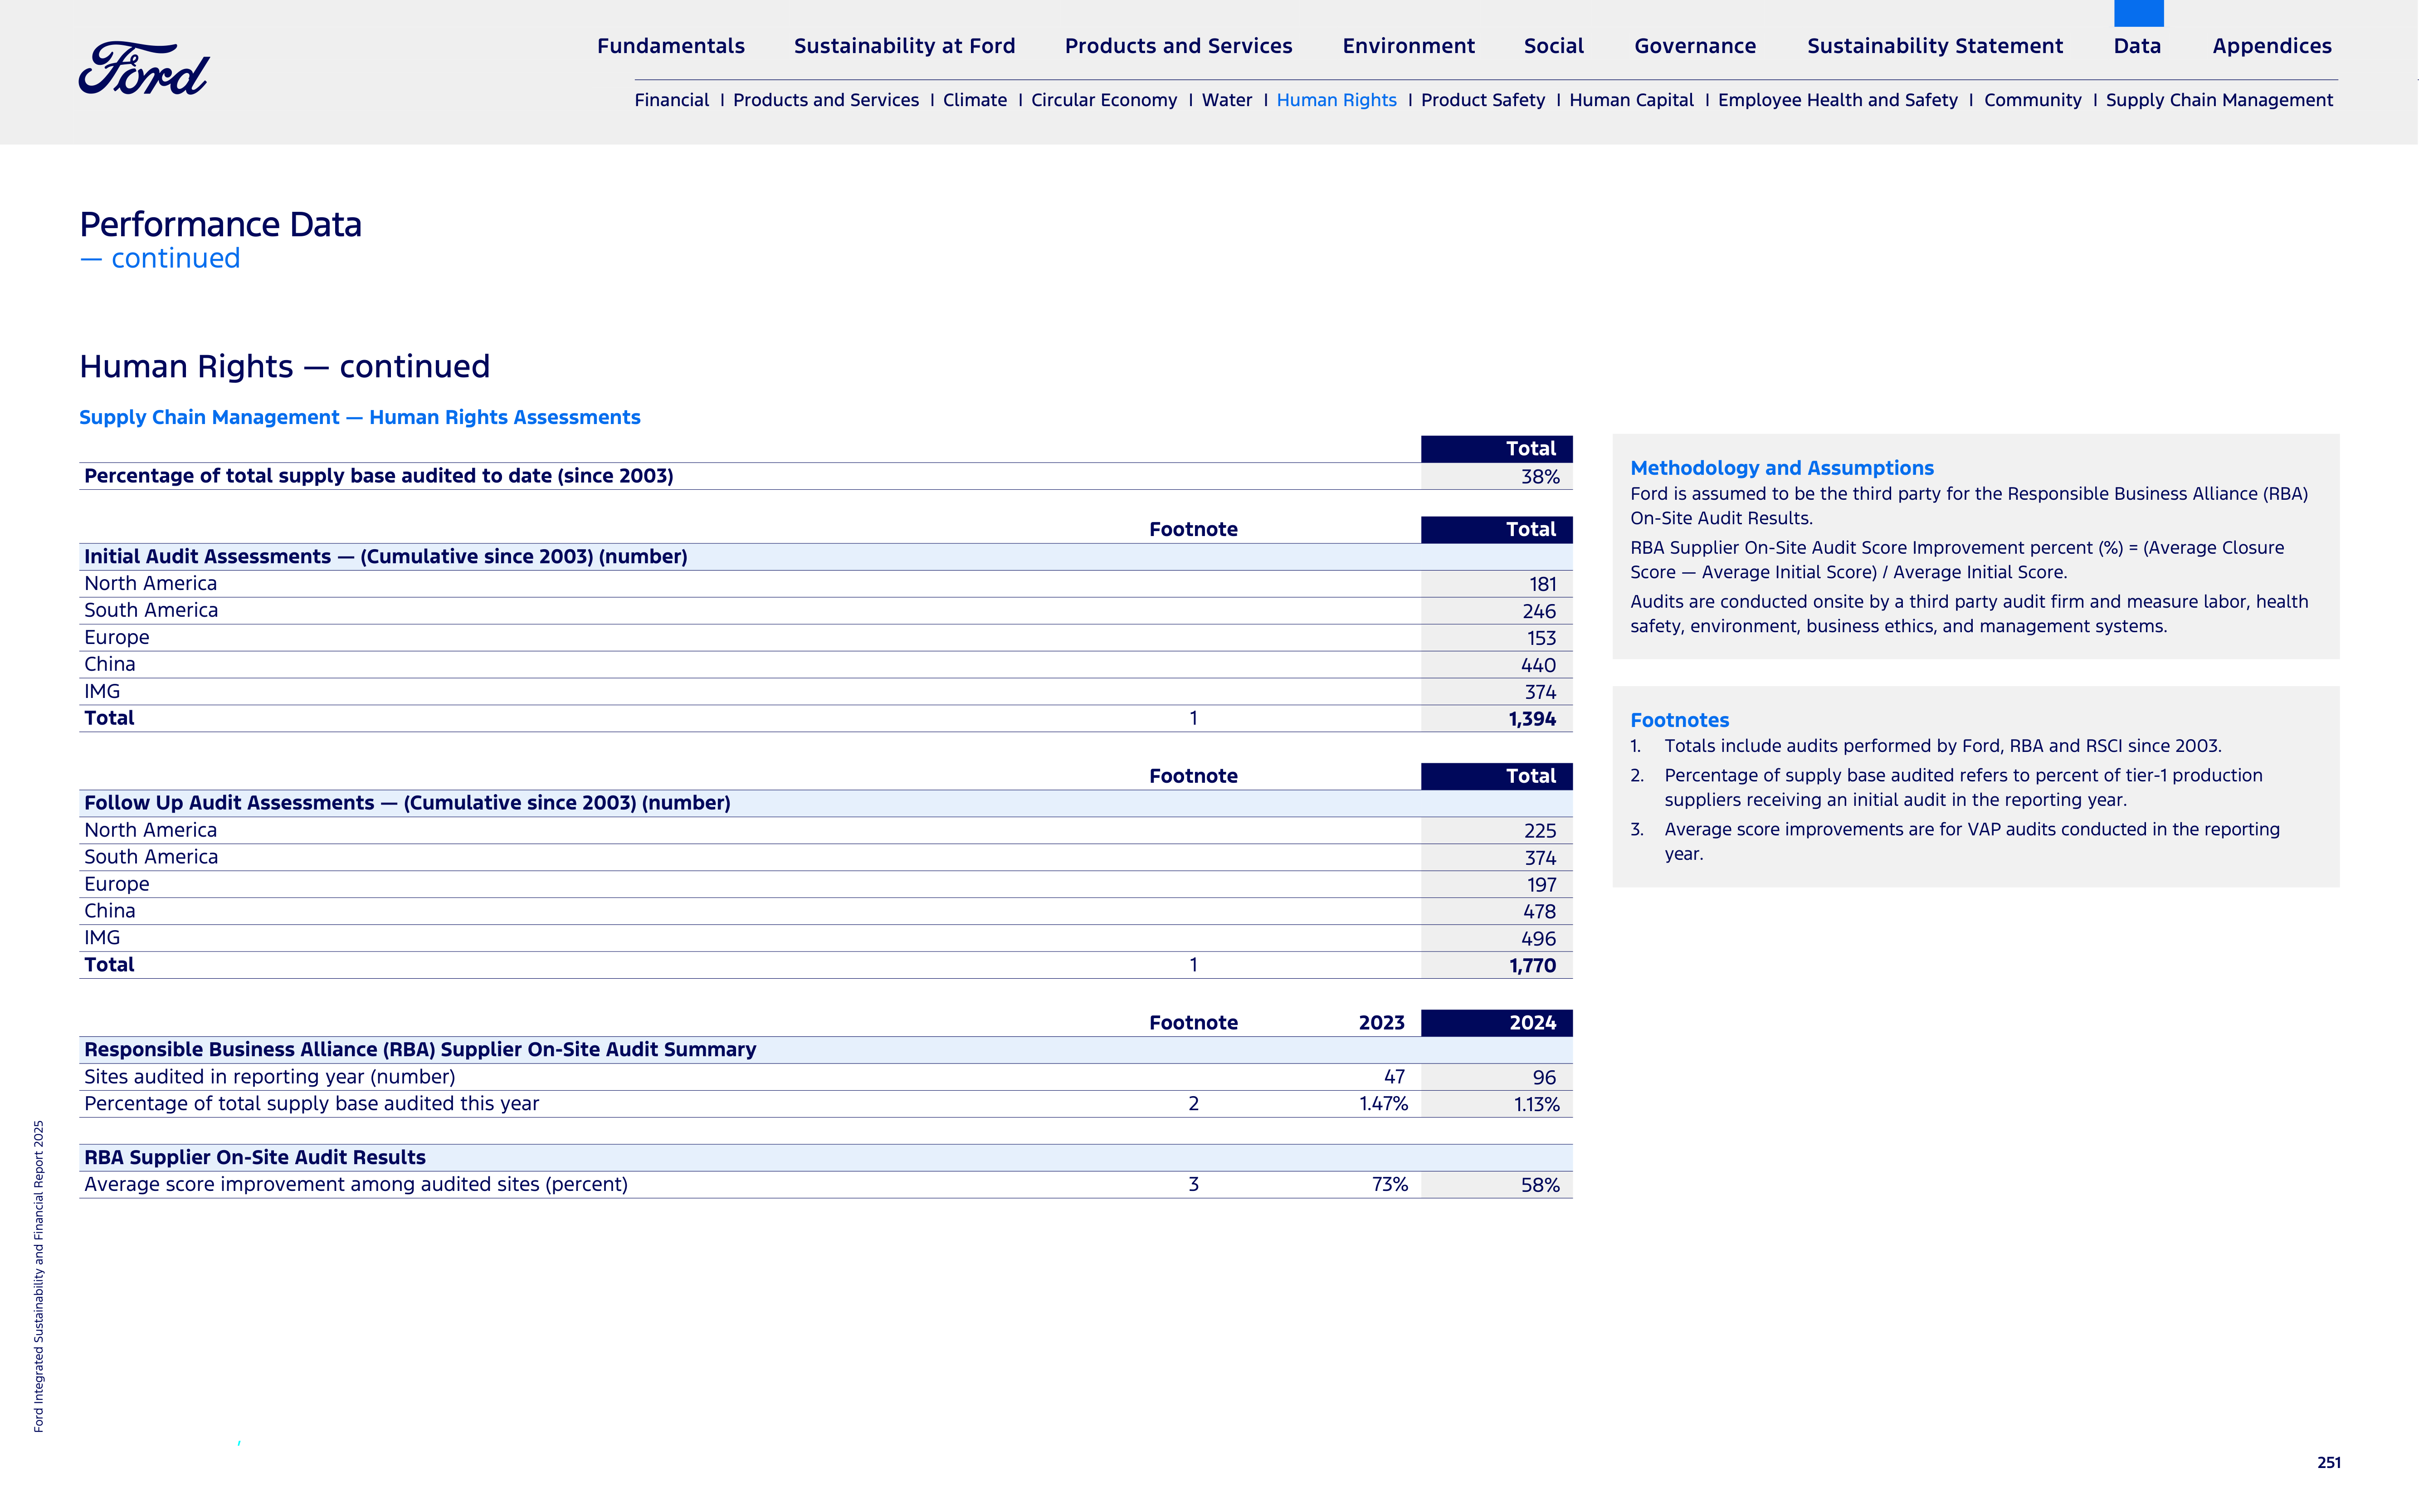Select Initial Audit value 181 for North America
Image resolution: width=2419 pixels, height=1512 pixels.
(x=1542, y=584)
